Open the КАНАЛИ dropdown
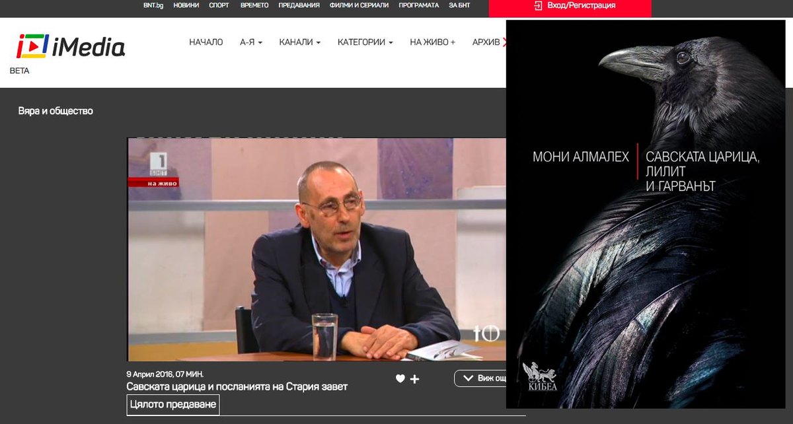 (x=299, y=42)
